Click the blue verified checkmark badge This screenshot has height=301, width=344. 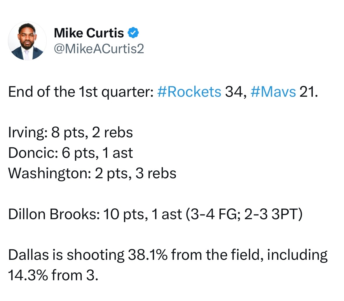(x=133, y=33)
